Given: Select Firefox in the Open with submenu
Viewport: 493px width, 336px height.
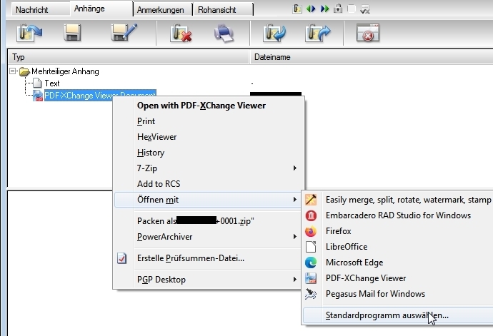Looking at the screenshot, I should point(339,231).
